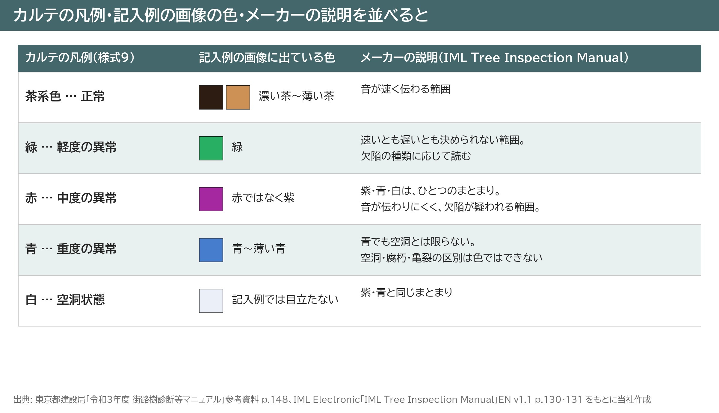Click the cell 青 … 重度の異常

click(71, 249)
